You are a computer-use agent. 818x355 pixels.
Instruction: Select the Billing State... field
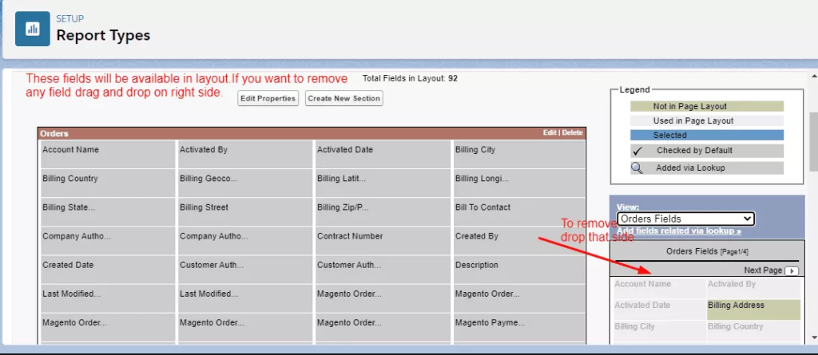pos(108,211)
